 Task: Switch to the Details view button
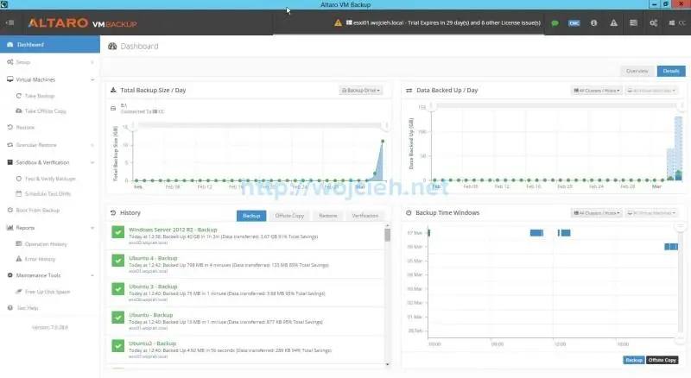point(671,71)
